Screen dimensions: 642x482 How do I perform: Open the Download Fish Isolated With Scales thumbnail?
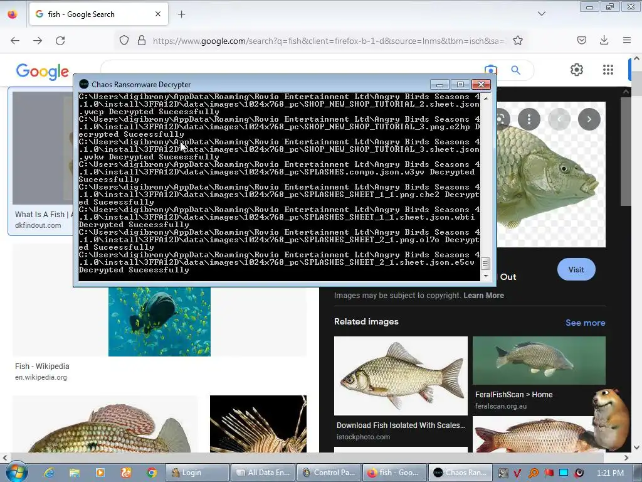click(x=401, y=376)
